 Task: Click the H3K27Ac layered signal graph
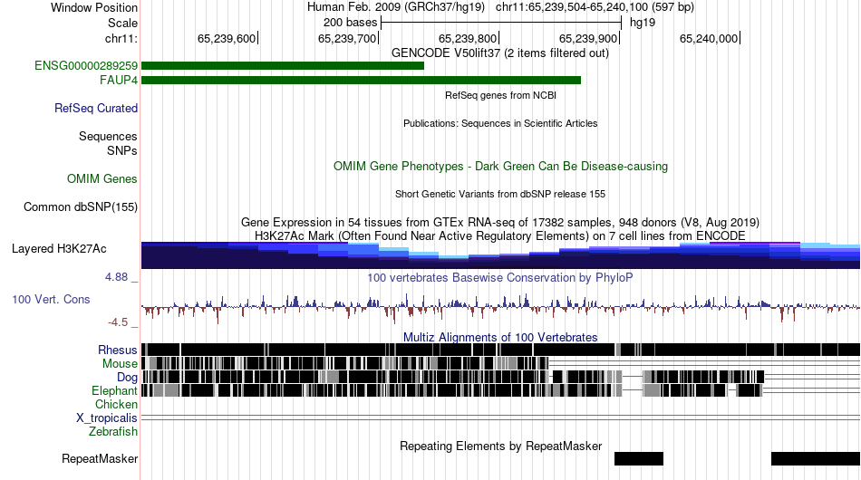(500, 255)
